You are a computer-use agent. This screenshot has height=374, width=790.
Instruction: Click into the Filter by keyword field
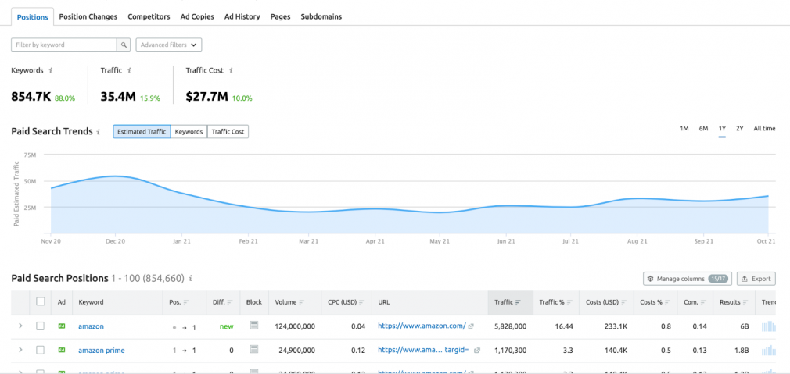pyautogui.click(x=64, y=45)
